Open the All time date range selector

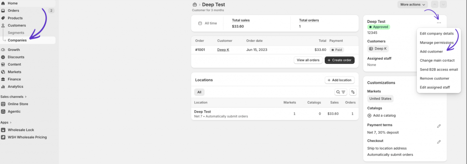click(208, 23)
